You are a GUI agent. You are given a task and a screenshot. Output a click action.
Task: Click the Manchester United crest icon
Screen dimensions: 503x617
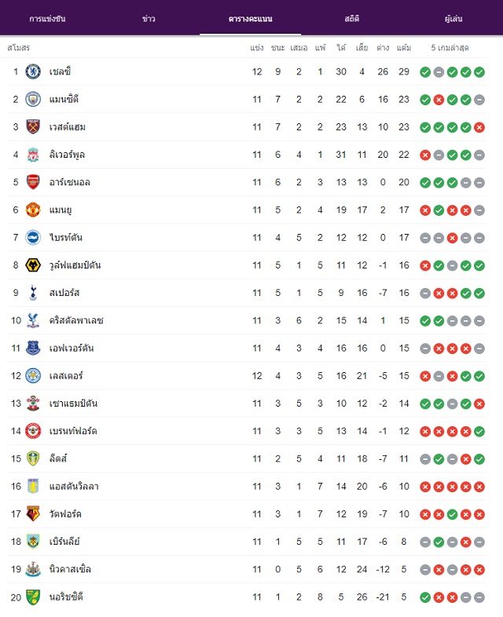pyautogui.click(x=33, y=210)
